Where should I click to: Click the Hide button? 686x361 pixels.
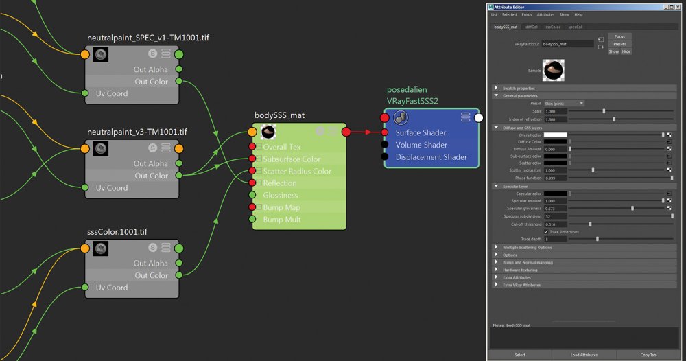pyautogui.click(x=626, y=51)
